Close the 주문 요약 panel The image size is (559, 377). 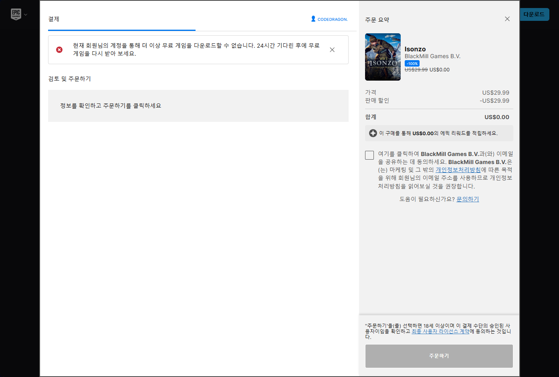507,19
